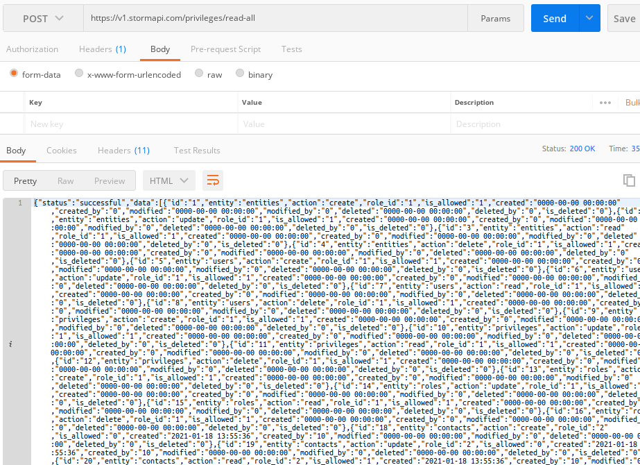
Task: Click the Key column header
Action: tap(35, 103)
